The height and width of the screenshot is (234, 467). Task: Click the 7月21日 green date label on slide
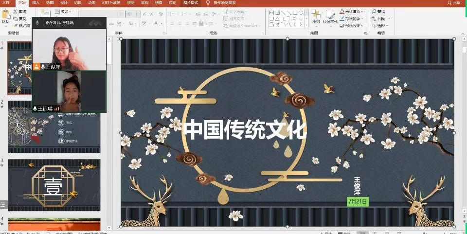tap(358, 201)
